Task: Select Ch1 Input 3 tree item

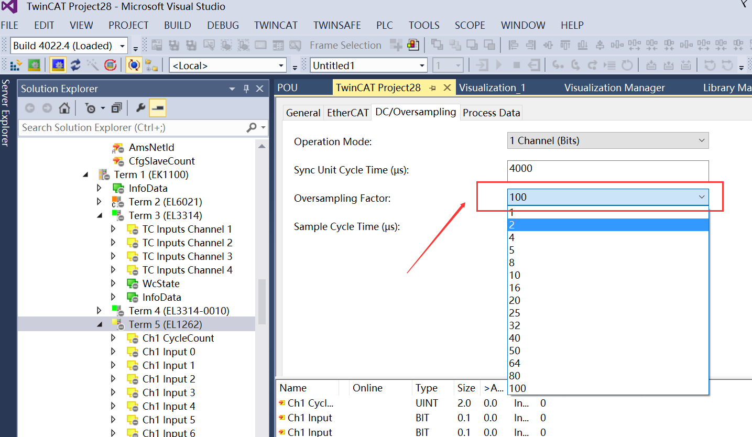Action: click(169, 392)
